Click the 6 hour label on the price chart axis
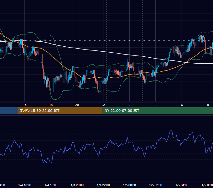 coord(208,105)
